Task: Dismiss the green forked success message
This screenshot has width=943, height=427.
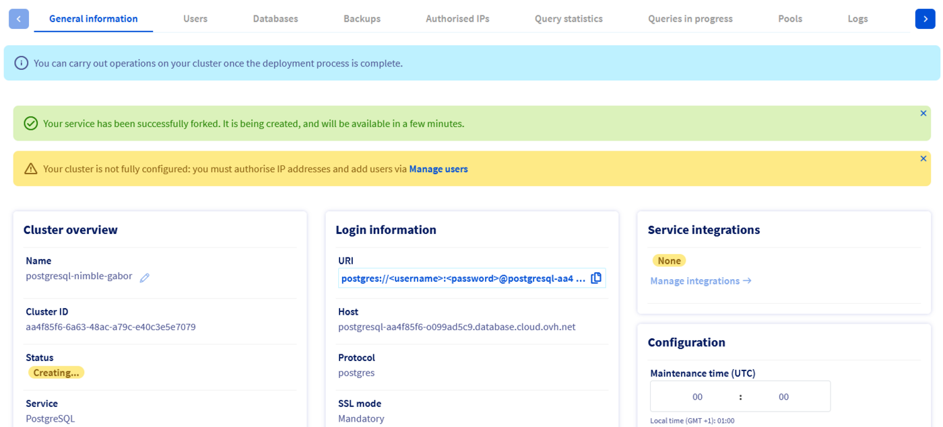Action: (923, 114)
